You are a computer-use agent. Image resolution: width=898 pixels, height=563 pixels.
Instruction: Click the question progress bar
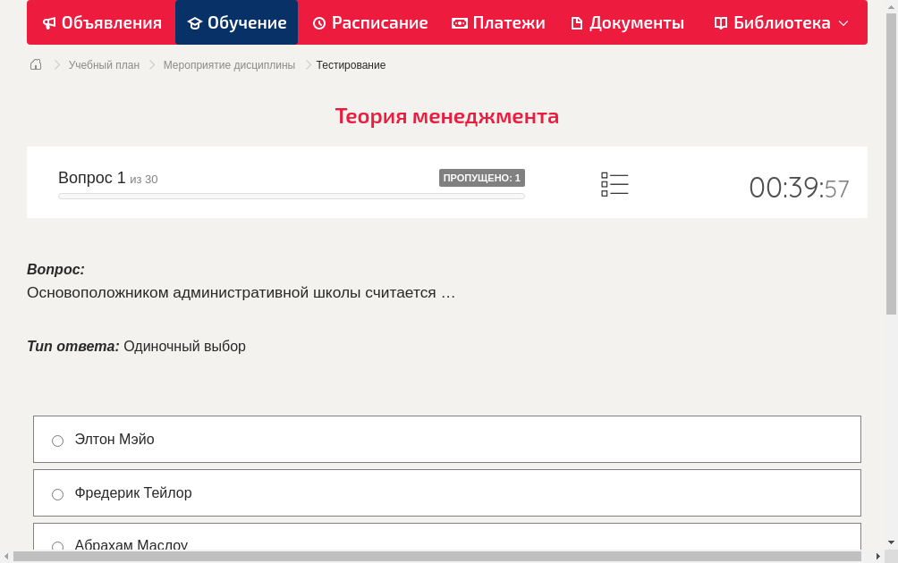pyautogui.click(x=291, y=196)
